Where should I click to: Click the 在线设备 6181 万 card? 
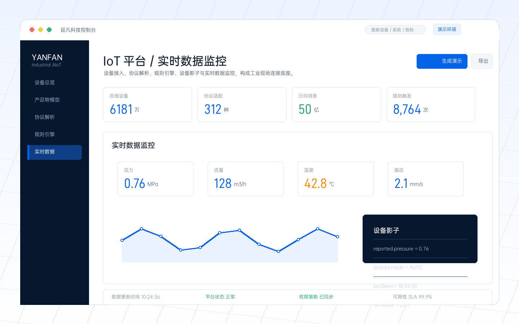(x=147, y=104)
